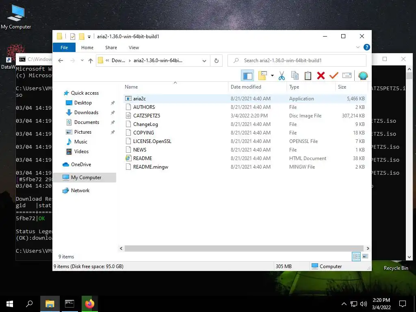This screenshot has height=312, width=416.
Task: Select the aria2c application file
Action: pyautogui.click(x=245, y=98)
